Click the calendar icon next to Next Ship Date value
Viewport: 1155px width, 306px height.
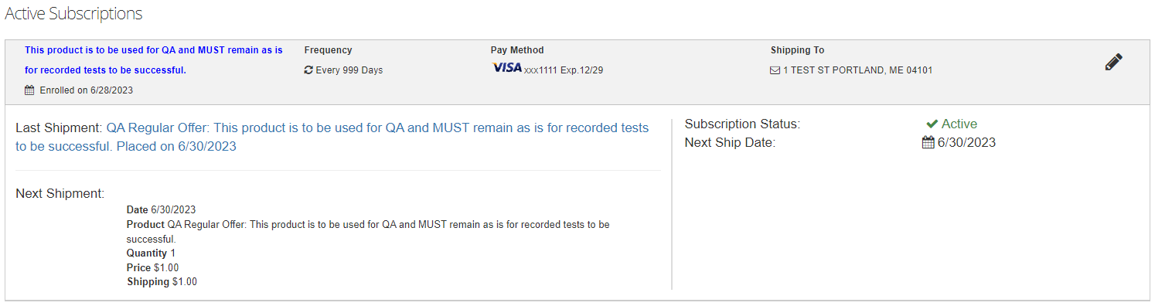pos(928,142)
